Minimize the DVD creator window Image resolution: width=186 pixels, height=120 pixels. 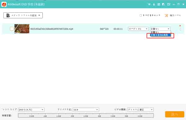point(174,4)
